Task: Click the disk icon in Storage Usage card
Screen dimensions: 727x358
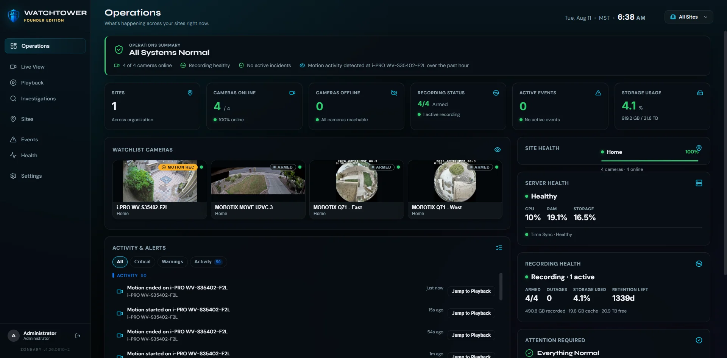Action: tap(700, 93)
